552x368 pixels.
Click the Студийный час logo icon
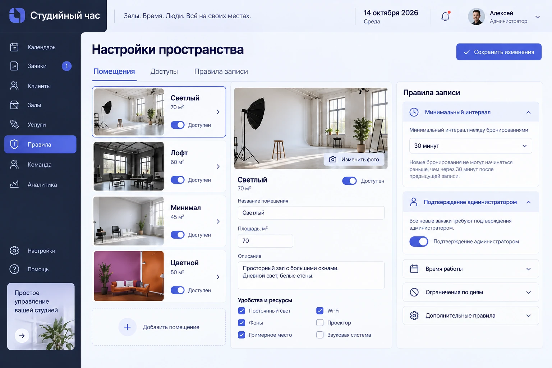pyautogui.click(x=17, y=15)
